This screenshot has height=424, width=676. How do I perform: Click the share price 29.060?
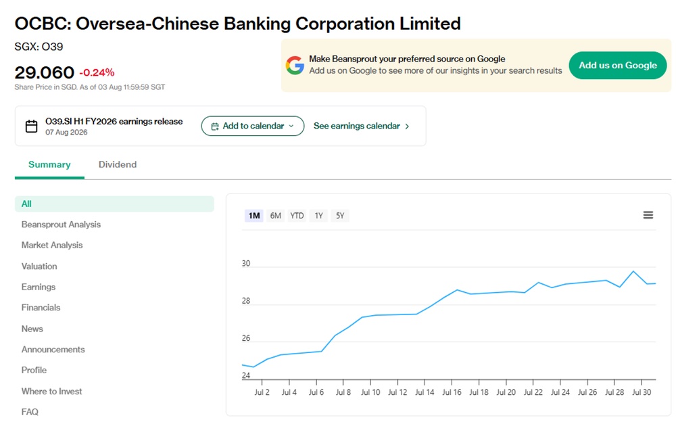[45, 72]
